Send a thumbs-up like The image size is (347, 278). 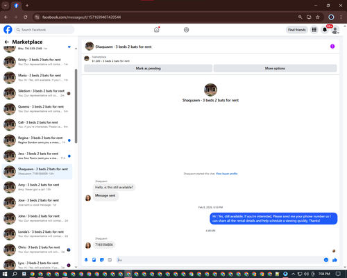tap(335, 260)
